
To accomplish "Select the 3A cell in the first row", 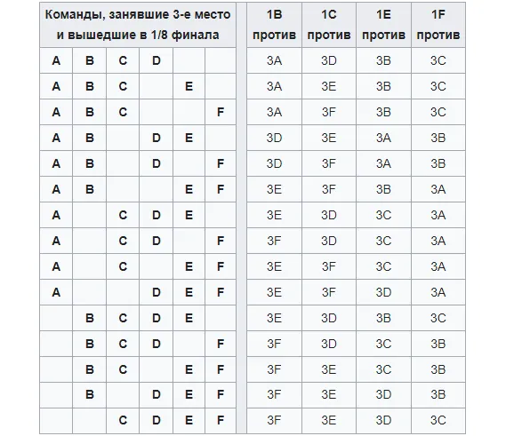I will 274,60.
